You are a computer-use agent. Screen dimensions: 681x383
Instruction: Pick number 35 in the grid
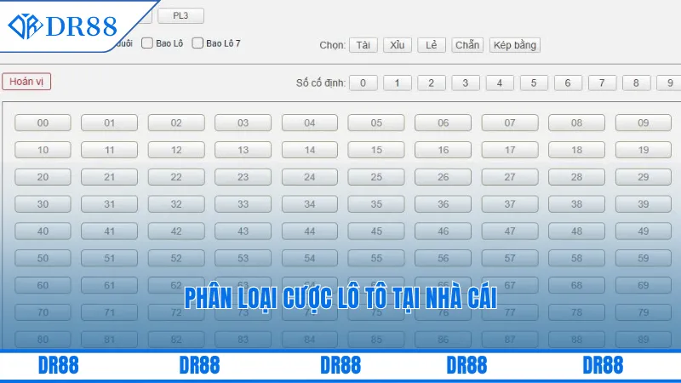[376, 204]
